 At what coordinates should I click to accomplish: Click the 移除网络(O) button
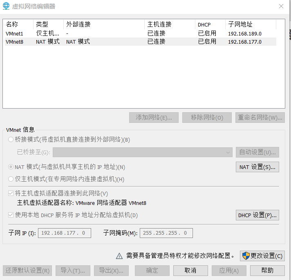coord(207,118)
